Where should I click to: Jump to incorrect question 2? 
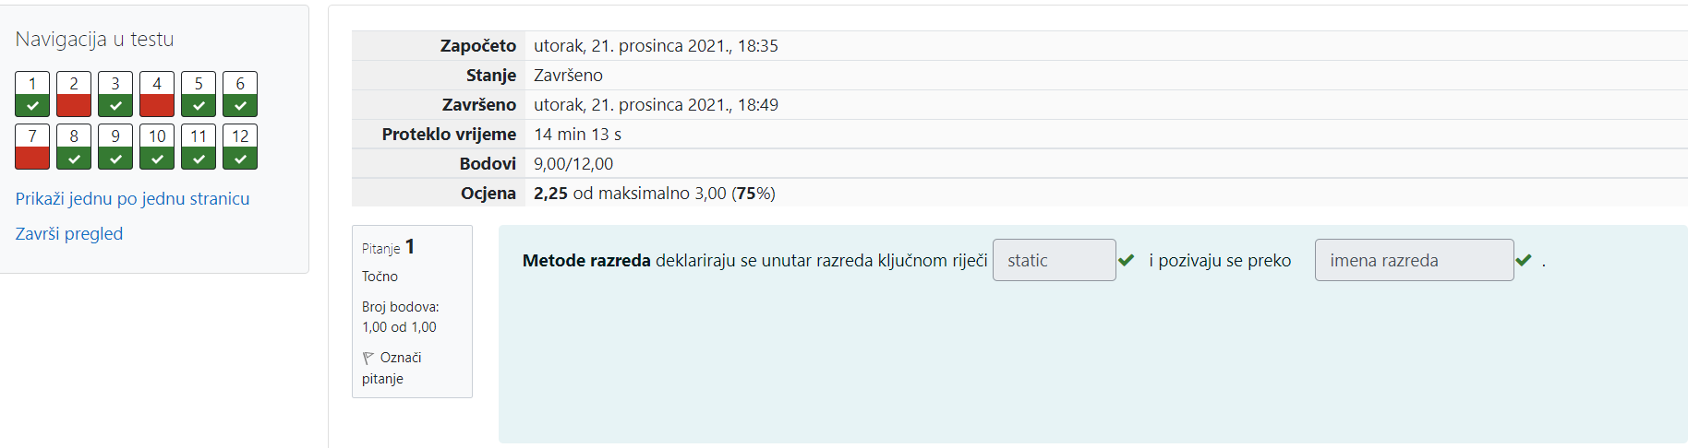(x=74, y=94)
